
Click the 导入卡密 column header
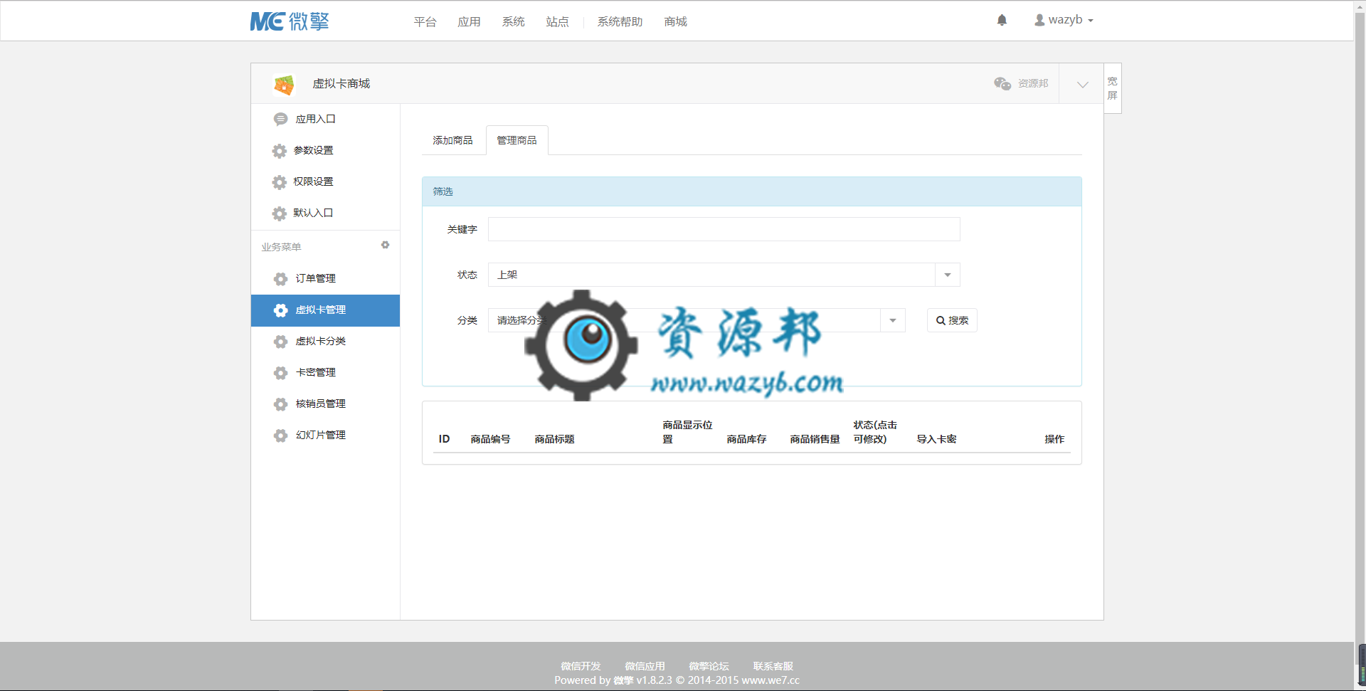pyautogui.click(x=936, y=439)
